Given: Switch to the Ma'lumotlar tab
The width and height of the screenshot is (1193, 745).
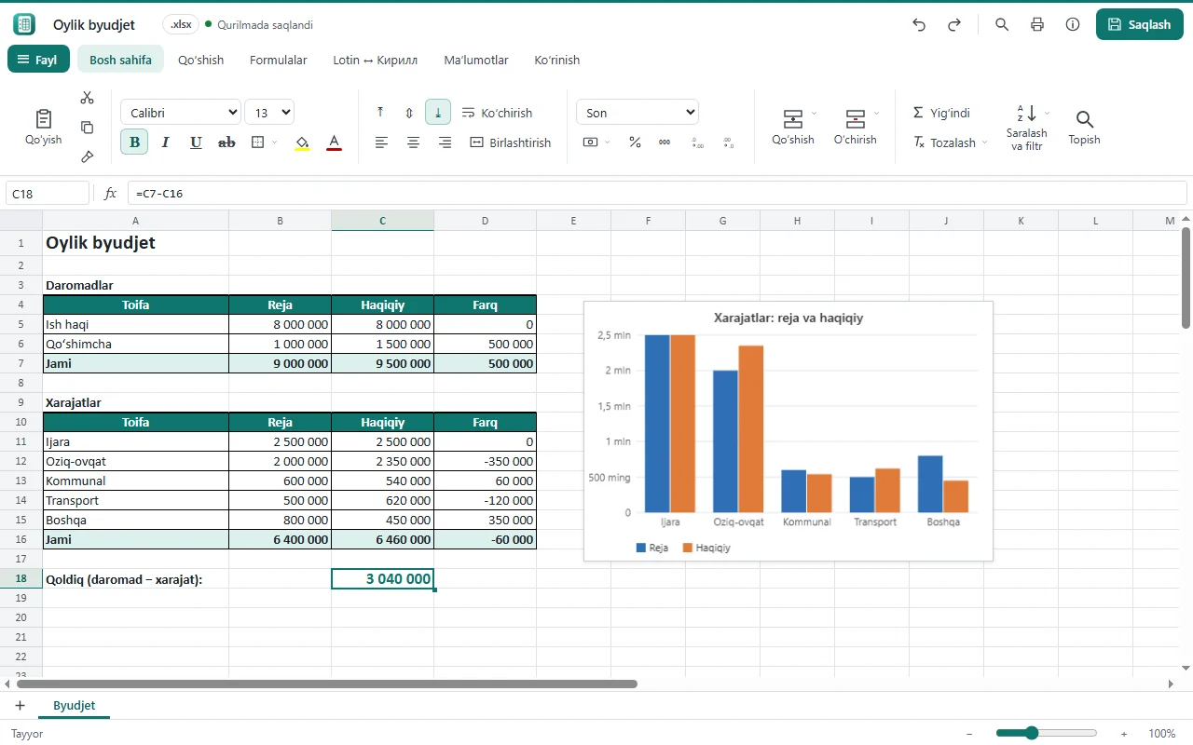Looking at the screenshot, I should (476, 60).
